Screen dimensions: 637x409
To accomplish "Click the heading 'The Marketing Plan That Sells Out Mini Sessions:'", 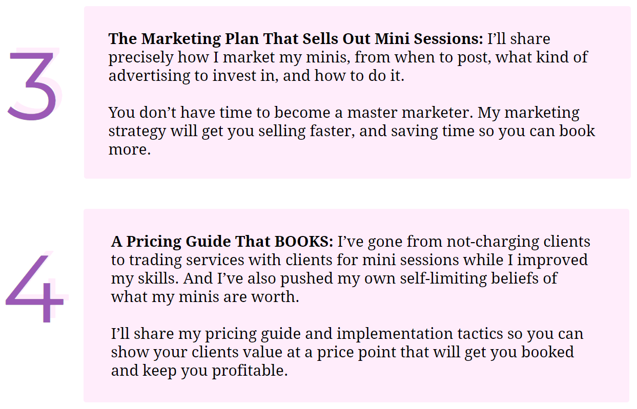I will point(296,38).
